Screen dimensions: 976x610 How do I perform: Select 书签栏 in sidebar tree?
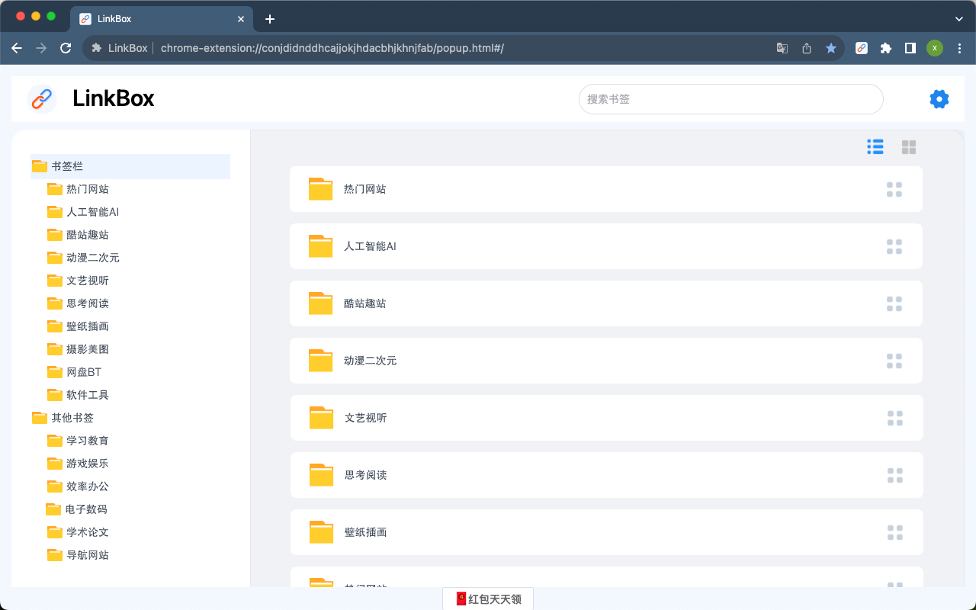[130, 166]
